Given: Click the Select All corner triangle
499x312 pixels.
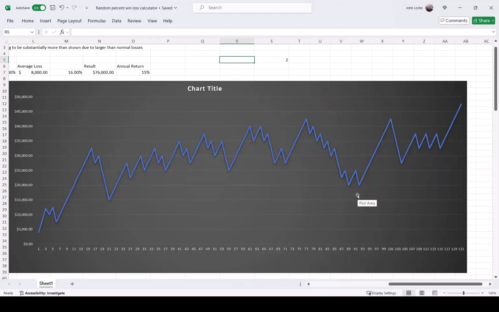Looking at the screenshot, I should pos(6,41).
